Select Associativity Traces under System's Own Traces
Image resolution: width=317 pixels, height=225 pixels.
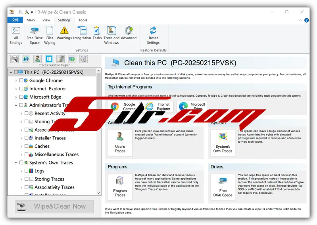pyautogui.click(x=54, y=187)
